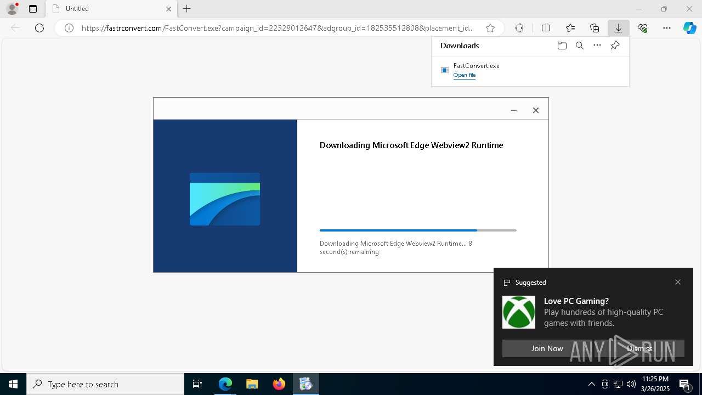Click Open file link under FastConvert.exe

(465, 75)
